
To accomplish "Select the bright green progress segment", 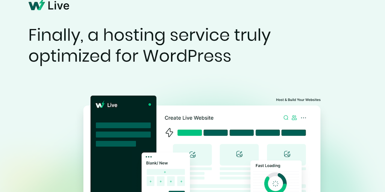I will point(189,133).
